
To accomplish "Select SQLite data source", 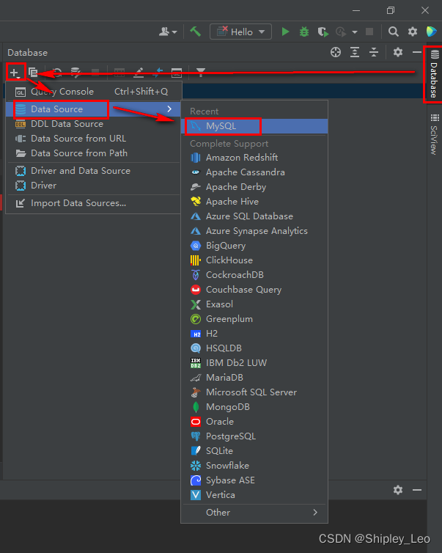I will click(254, 451).
